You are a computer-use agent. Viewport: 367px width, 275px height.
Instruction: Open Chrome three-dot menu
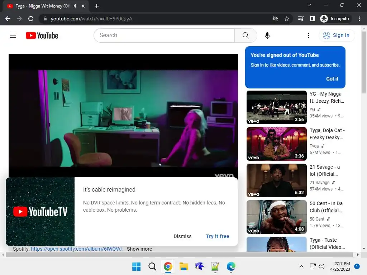click(359, 19)
